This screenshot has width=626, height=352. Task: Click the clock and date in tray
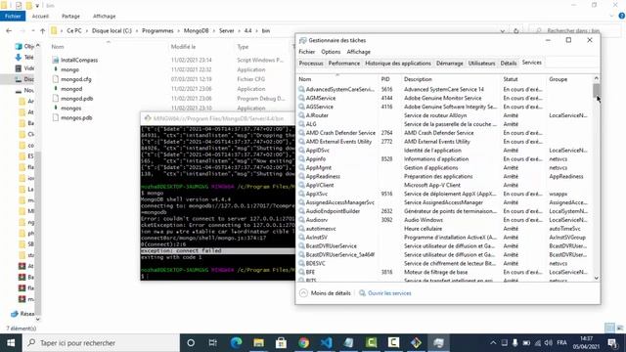click(x=586, y=343)
